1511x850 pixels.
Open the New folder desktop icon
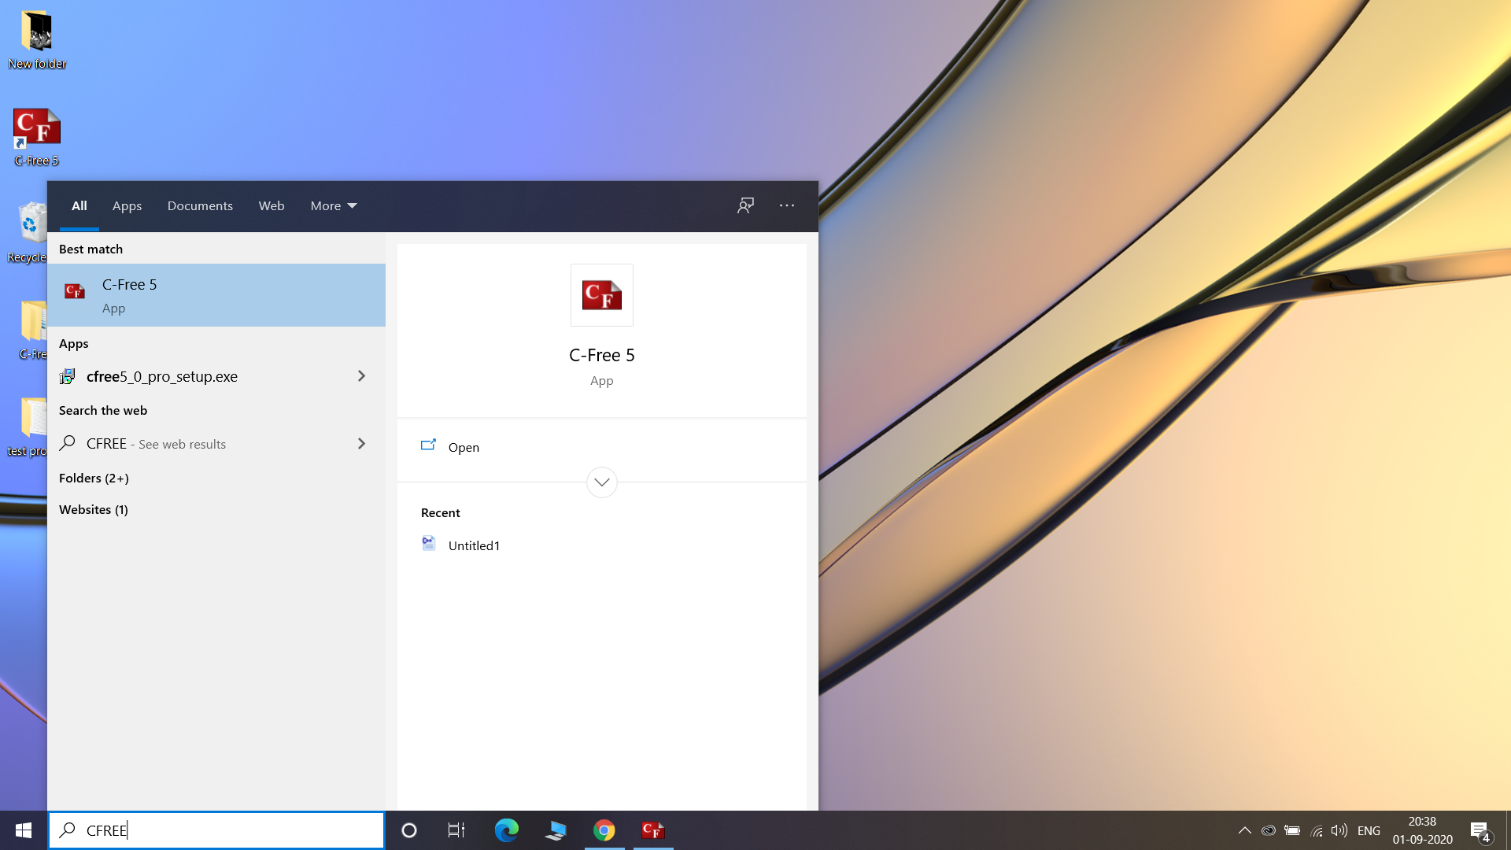(37, 39)
